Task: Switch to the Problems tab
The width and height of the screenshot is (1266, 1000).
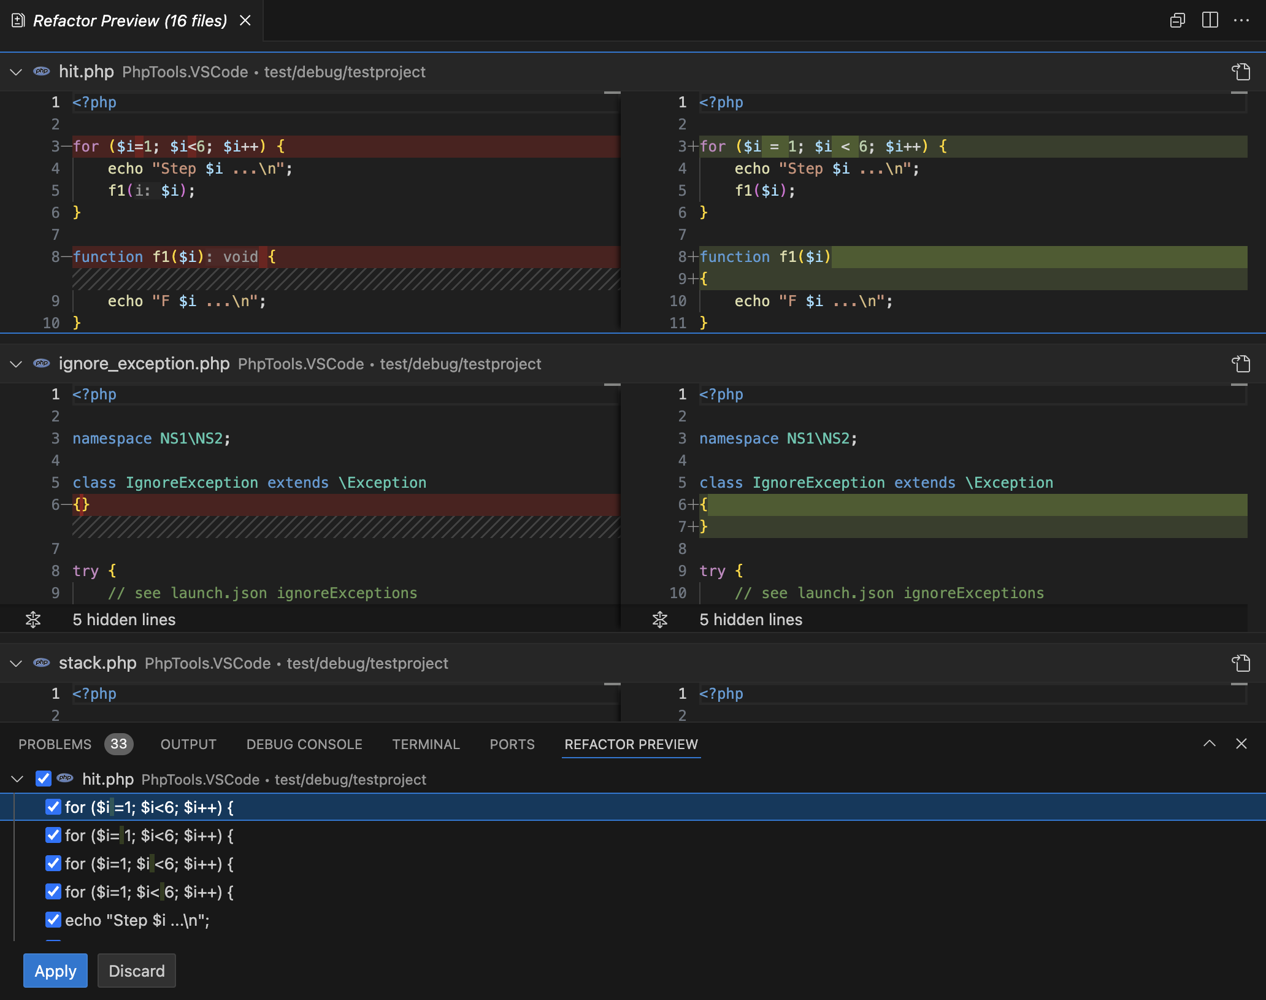Action: click(55, 744)
